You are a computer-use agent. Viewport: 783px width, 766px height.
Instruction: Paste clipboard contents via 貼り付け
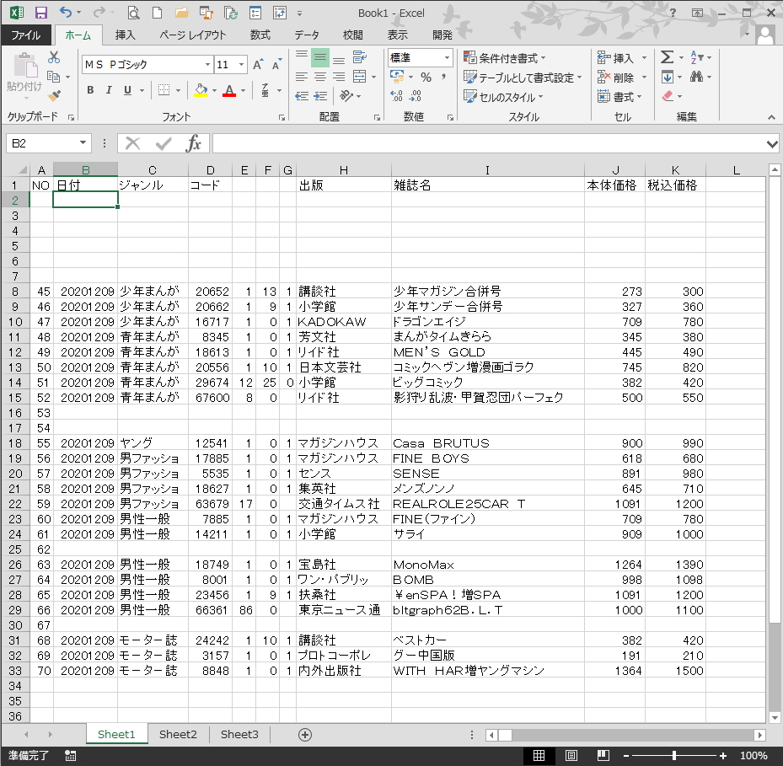(24, 74)
